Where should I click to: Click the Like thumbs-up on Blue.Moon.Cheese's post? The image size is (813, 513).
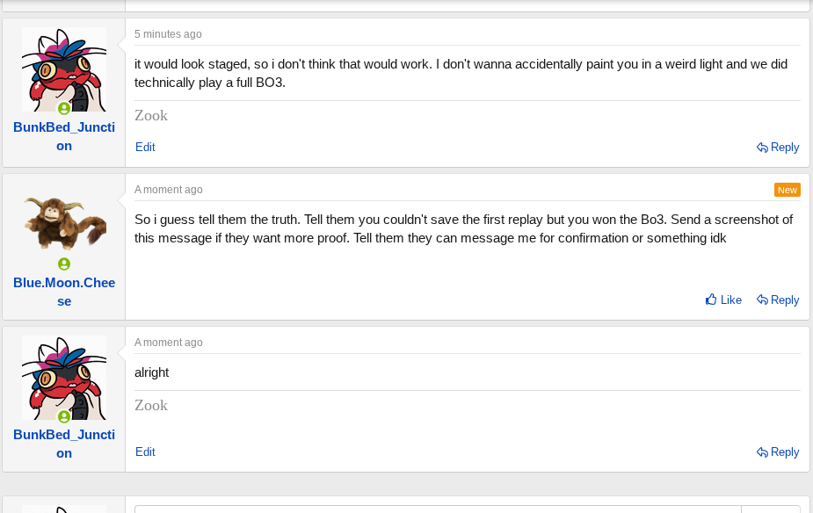click(x=723, y=300)
